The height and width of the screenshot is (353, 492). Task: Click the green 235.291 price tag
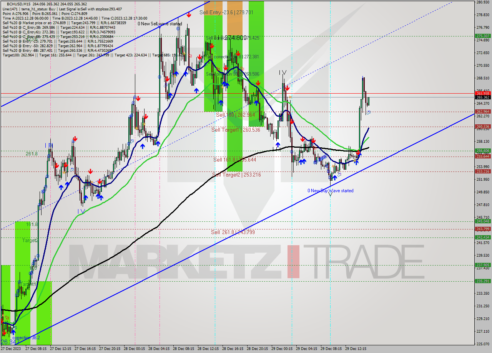[483, 281]
